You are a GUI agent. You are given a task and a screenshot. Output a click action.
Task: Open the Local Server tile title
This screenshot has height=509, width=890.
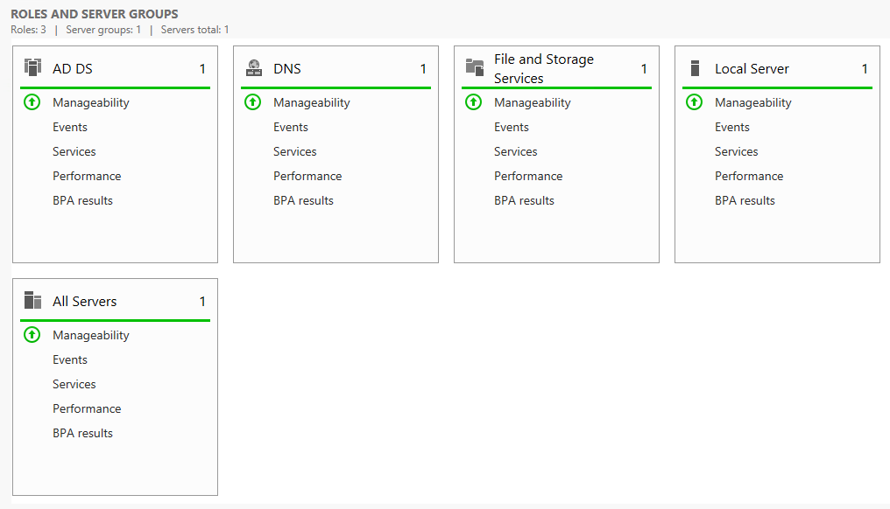[752, 68]
